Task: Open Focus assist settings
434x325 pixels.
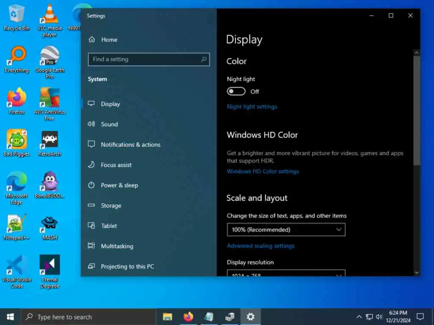Action: tap(149, 165)
